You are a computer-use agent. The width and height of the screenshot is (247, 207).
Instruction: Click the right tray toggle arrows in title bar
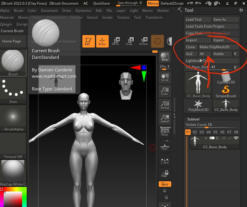click(x=198, y=3)
